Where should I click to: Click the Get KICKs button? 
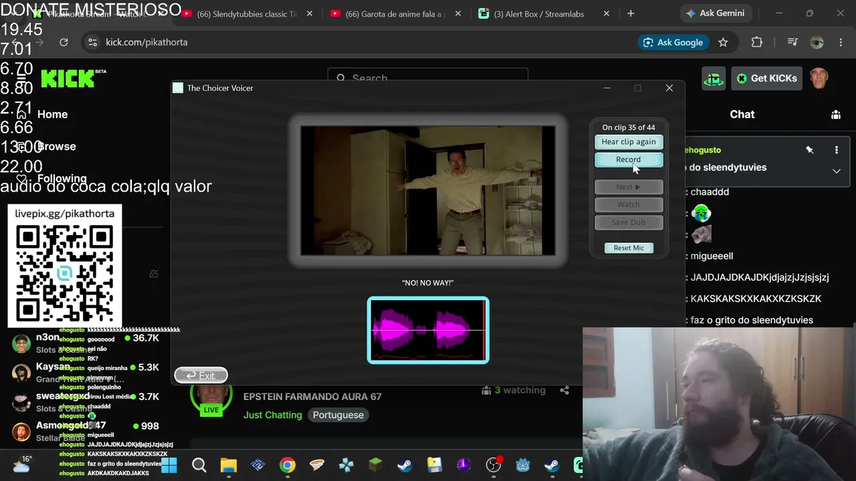click(766, 78)
